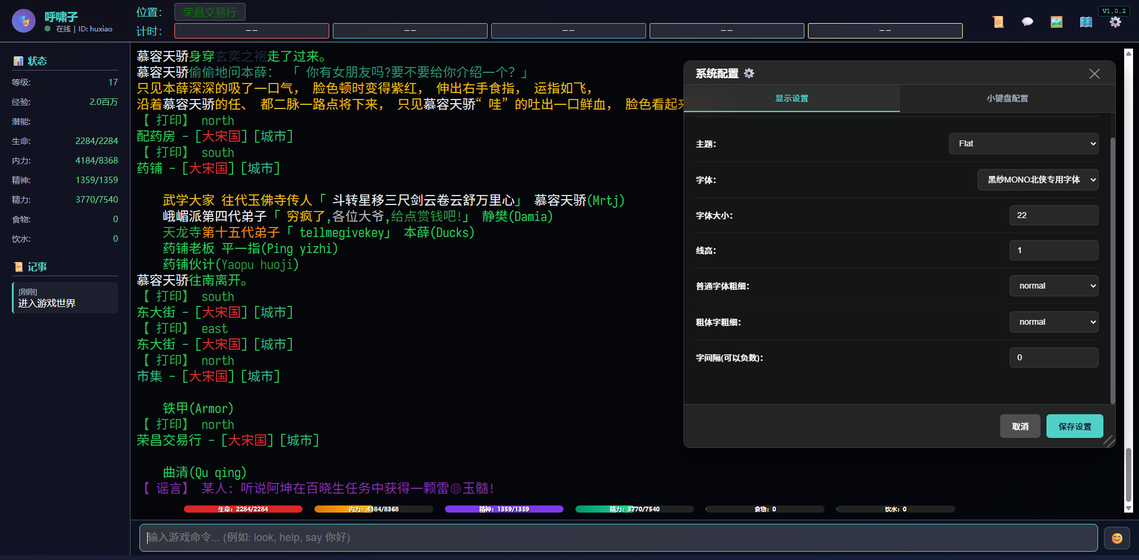Open the quest log scroll icon
The image size is (1139, 560).
[x=998, y=21]
